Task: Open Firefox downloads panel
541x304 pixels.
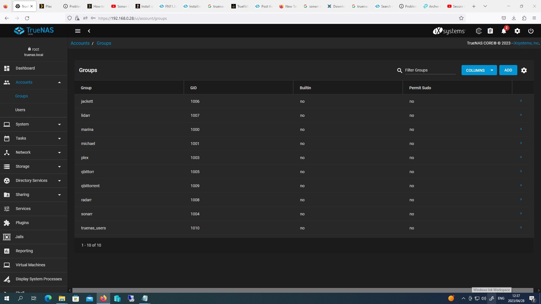Action: pos(514,18)
